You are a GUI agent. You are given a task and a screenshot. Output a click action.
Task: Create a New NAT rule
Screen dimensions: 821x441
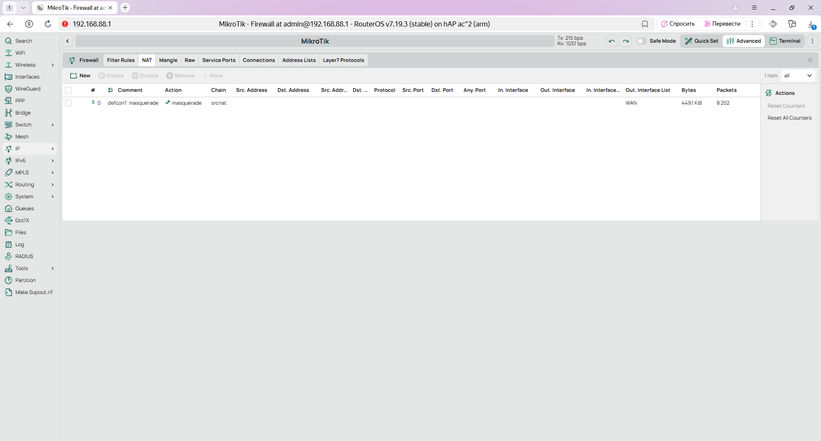(x=80, y=76)
